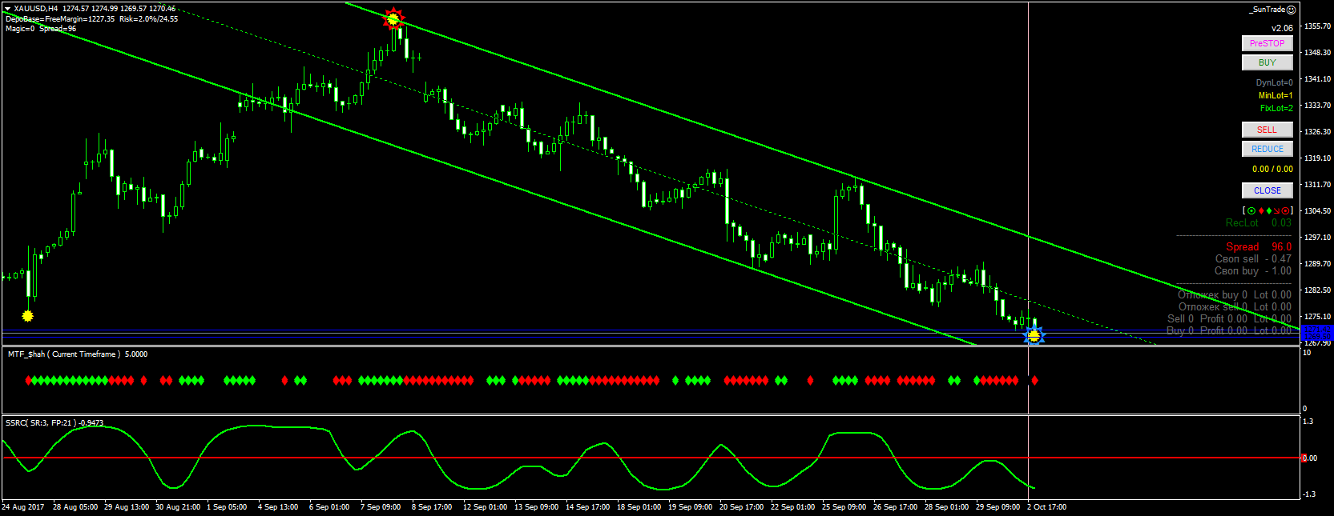
Task: Click the last red MTF_shah diamond near 2 Oct
Action: (x=1034, y=381)
